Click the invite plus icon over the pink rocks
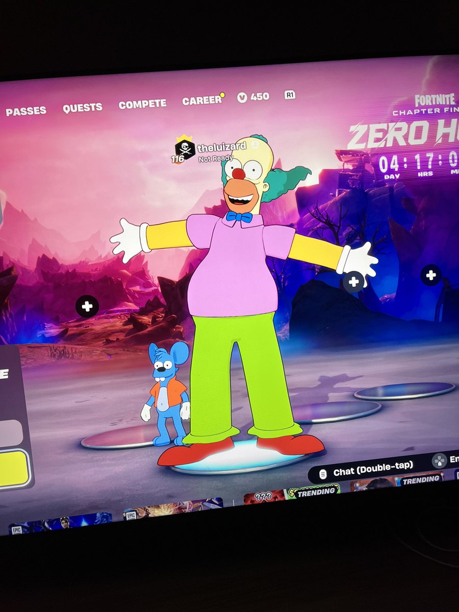 click(x=87, y=307)
